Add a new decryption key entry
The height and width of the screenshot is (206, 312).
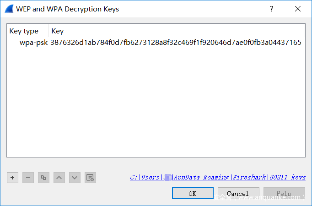[x=13, y=178]
